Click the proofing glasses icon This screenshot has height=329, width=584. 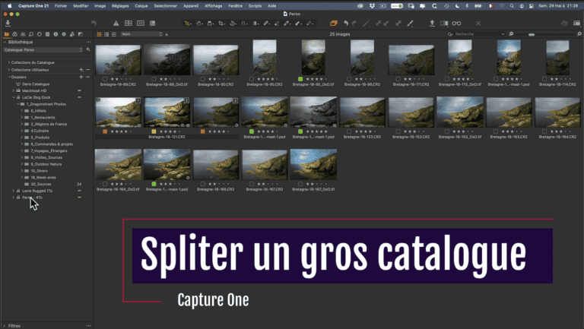click(456, 23)
